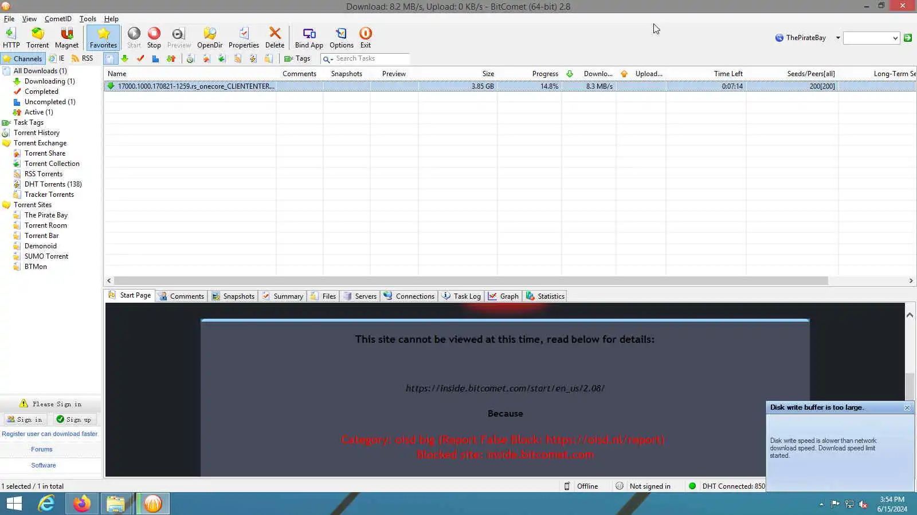Switch to the Connections tab

pyautogui.click(x=409, y=296)
